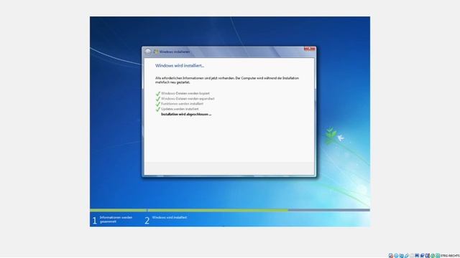
Task: Click the 'Windows-Dateien werden kopiert' step
Action: 185,93
